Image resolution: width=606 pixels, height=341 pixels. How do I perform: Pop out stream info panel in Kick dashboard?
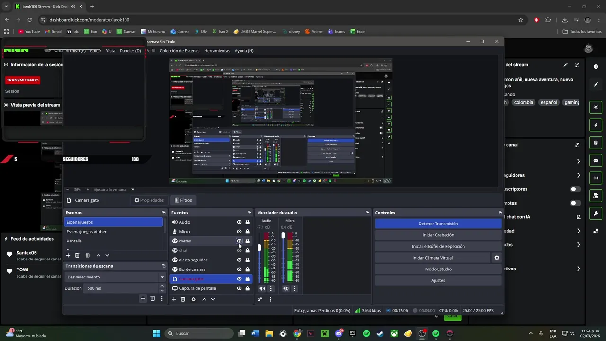pos(577,65)
